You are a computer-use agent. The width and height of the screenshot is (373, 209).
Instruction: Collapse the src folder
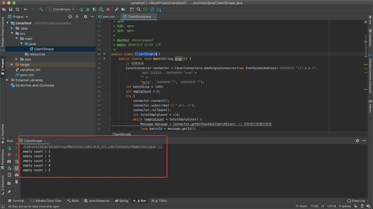pos(12,34)
